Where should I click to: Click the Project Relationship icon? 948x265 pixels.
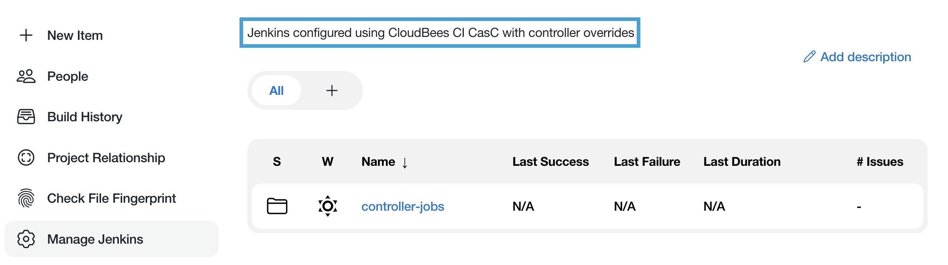click(26, 158)
